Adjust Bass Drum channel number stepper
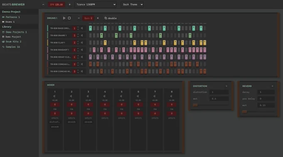The width and height of the screenshot is (283, 157). pyautogui.click(x=78, y=28)
